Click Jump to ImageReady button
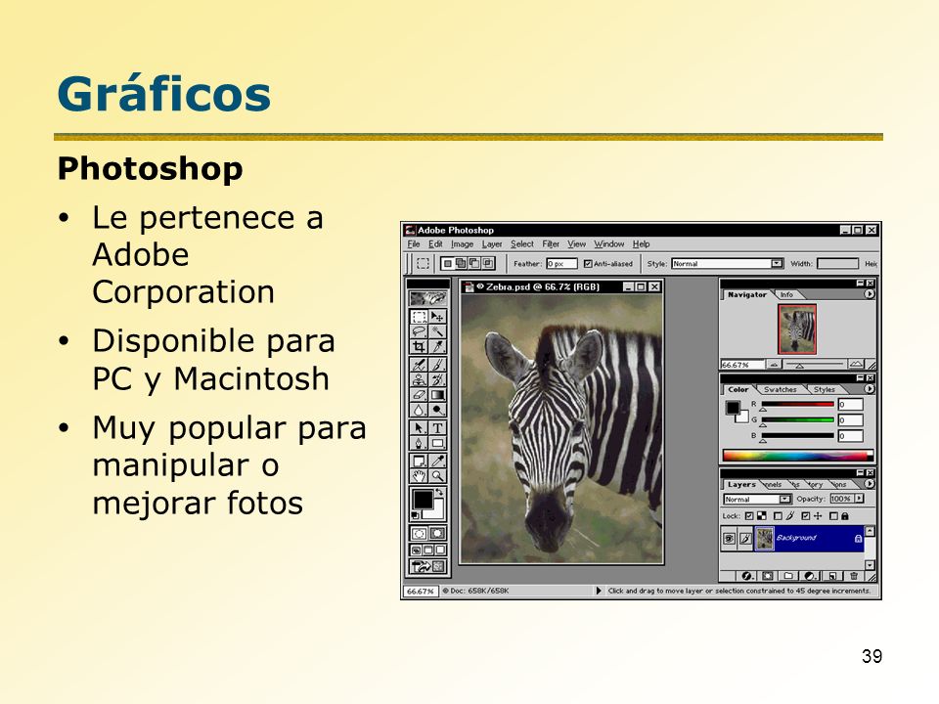The height and width of the screenshot is (704, 939). [x=428, y=566]
